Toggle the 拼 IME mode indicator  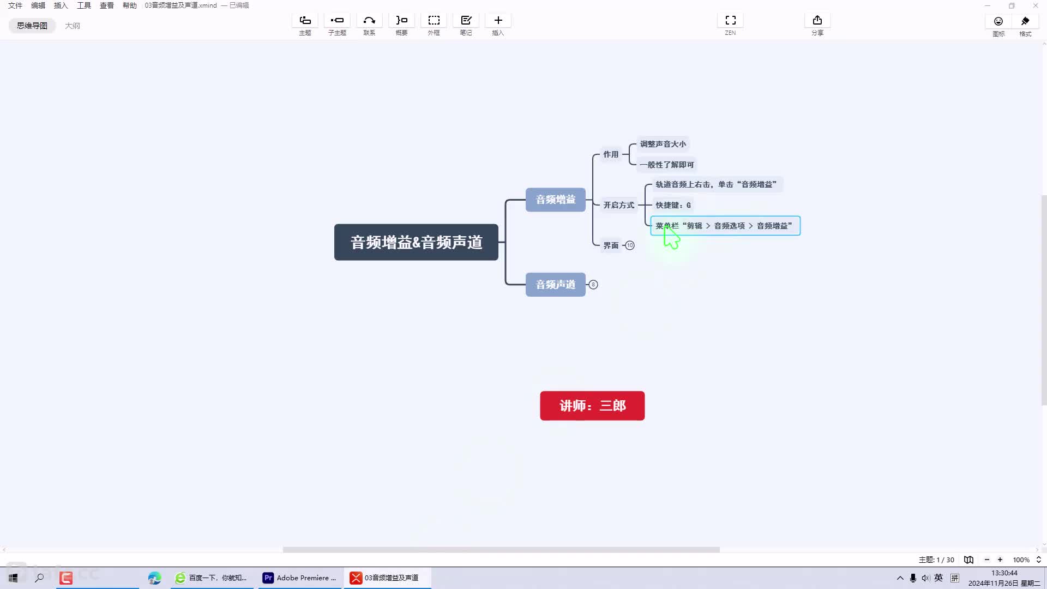tap(955, 578)
